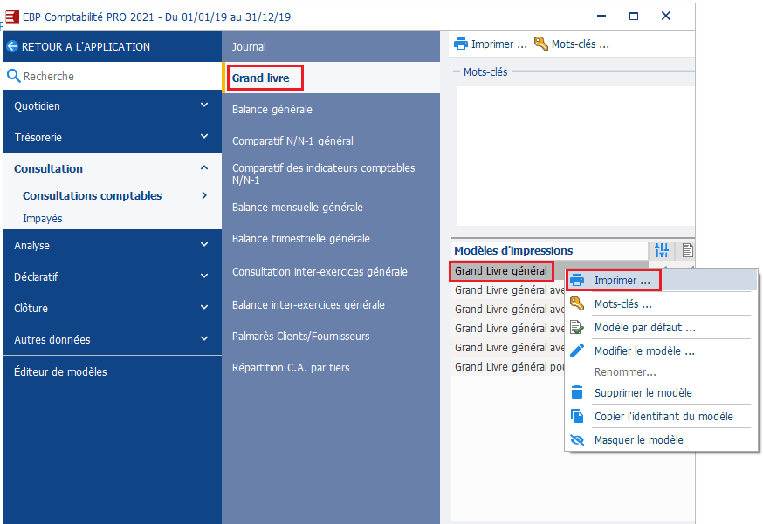
Task: Click Renommer in the context menu
Action: coord(662,371)
